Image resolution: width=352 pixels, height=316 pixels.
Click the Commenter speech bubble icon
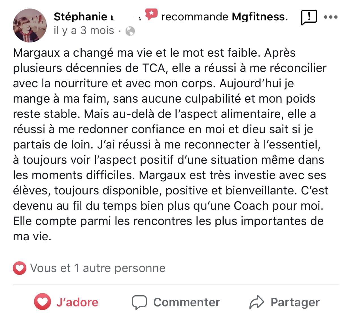[x=139, y=302]
